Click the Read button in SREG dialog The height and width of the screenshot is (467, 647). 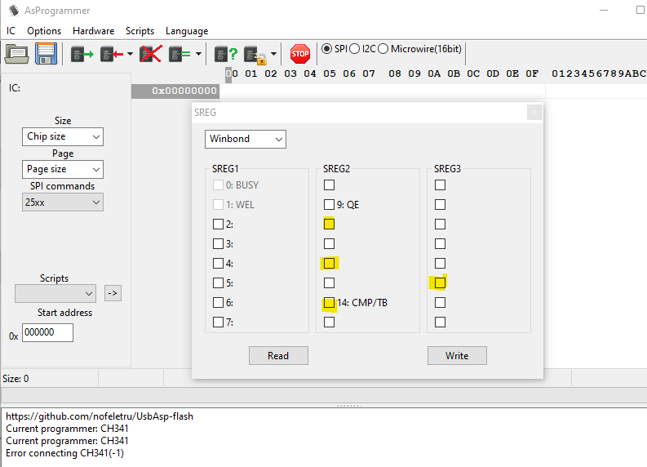[278, 355]
